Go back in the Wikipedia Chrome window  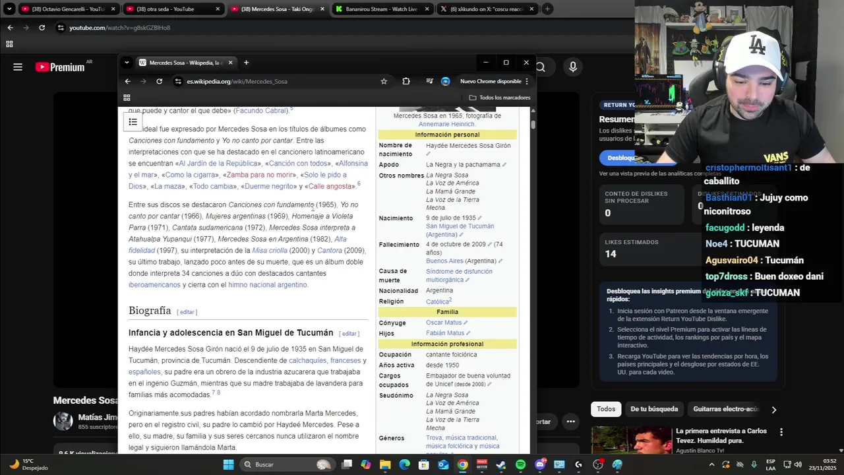point(127,81)
